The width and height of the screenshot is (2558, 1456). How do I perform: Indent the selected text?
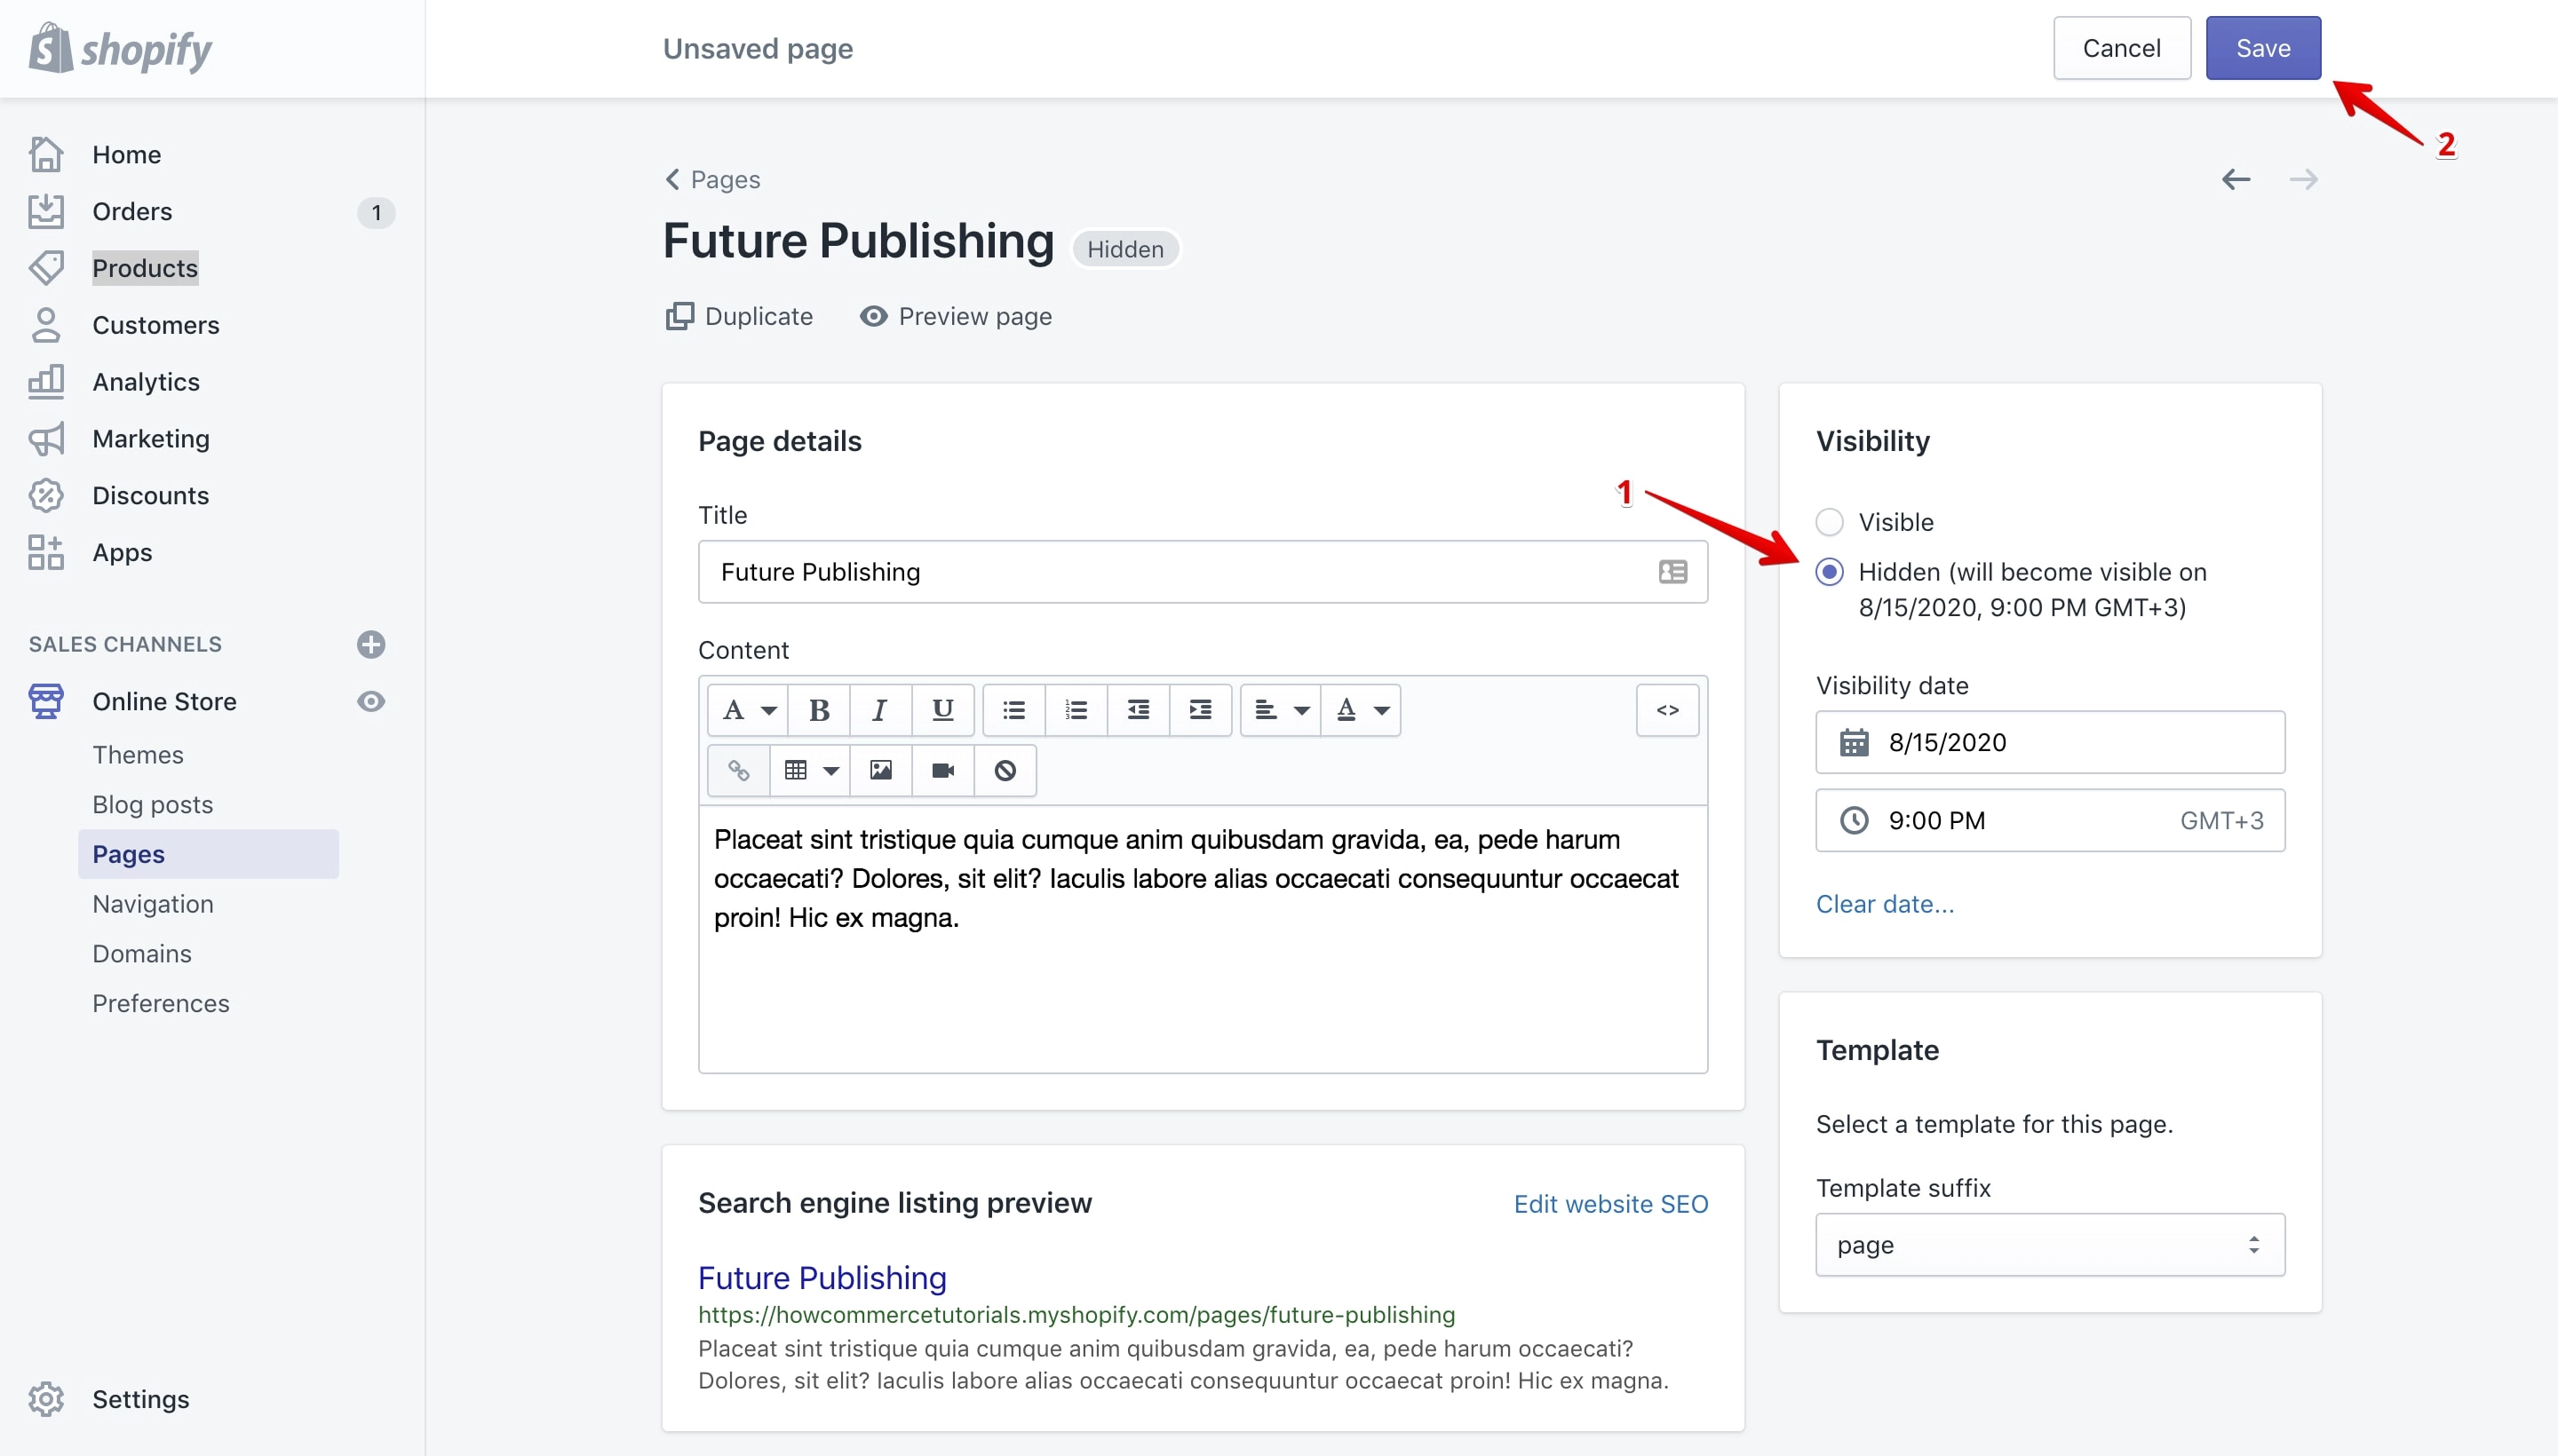[x=1201, y=710]
